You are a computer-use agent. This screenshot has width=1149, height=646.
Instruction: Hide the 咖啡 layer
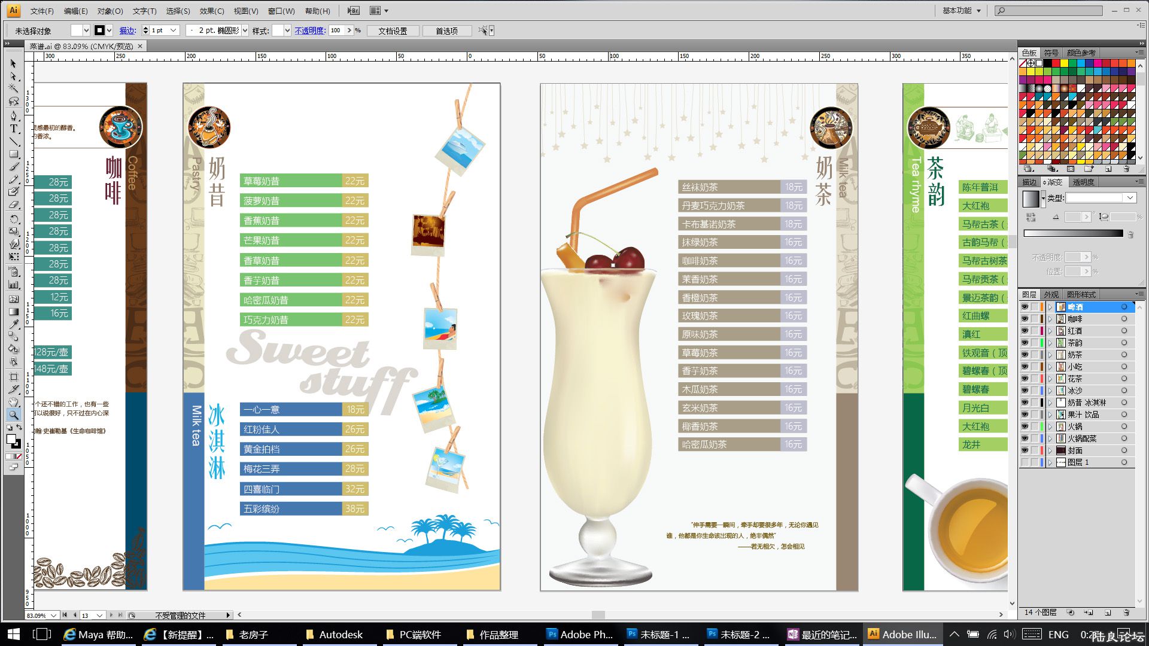(x=1025, y=319)
